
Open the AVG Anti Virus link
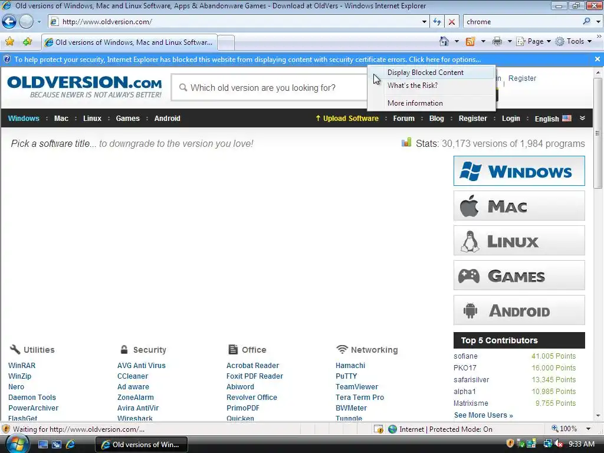[x=142, y=365]
